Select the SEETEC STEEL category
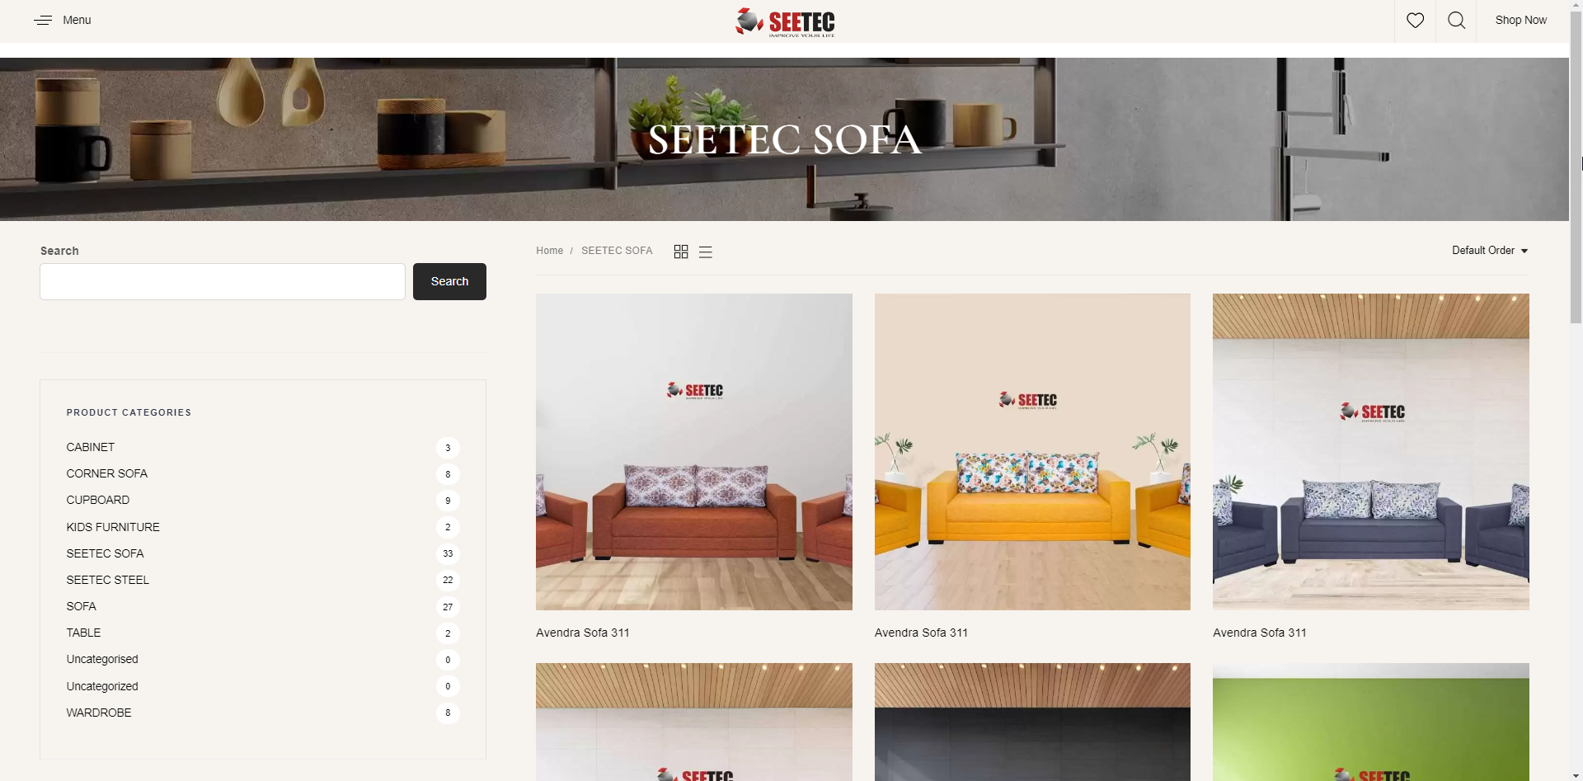1583x781 pixels. pos(108,580)
